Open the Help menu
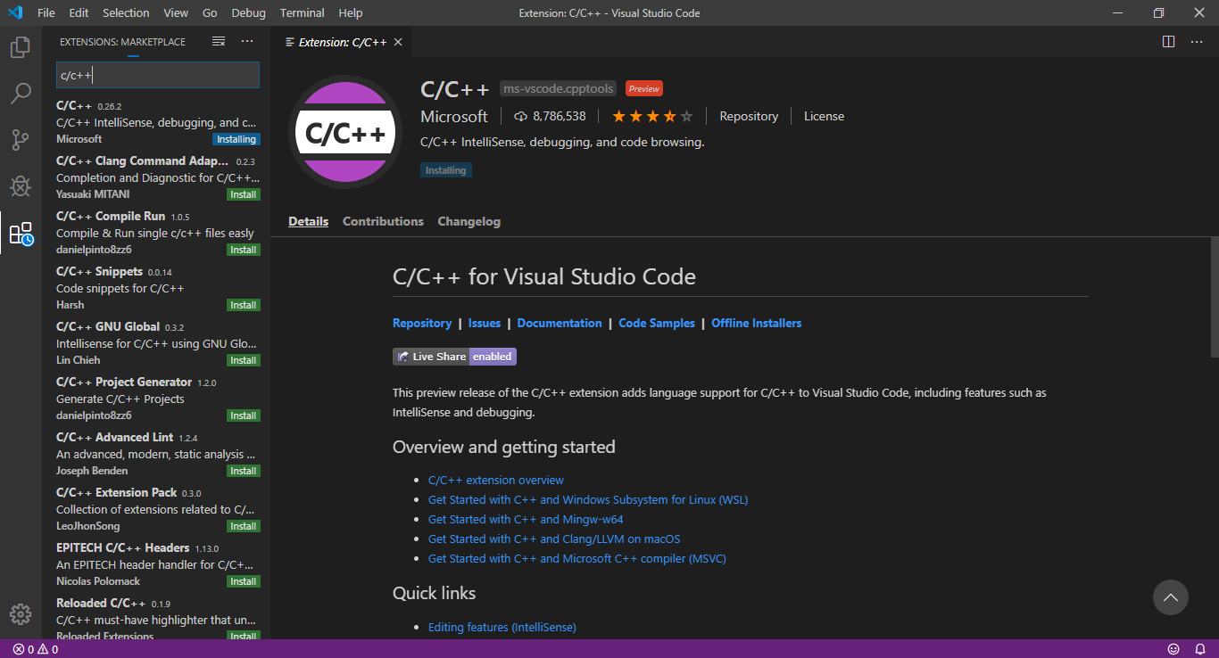 (x=351, y=12)
